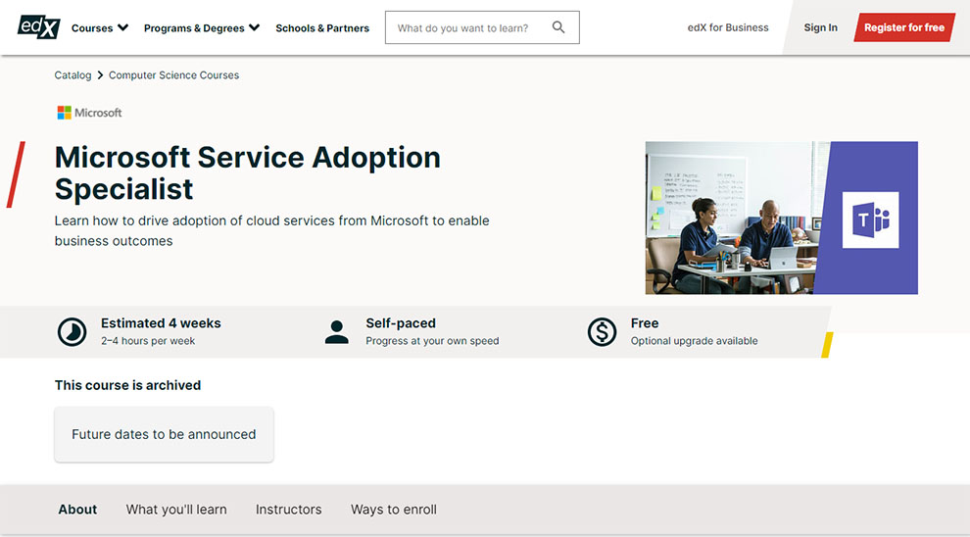Open Computer Science Courses breadcrumb
970x537 pixels.
point(173,75)
